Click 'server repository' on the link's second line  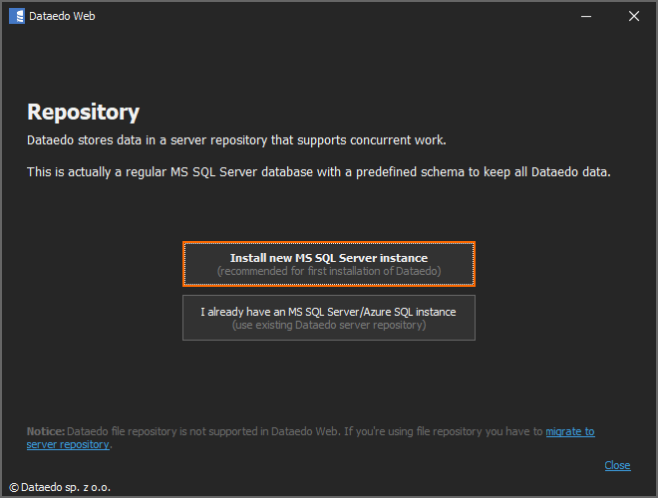[68, 444]
